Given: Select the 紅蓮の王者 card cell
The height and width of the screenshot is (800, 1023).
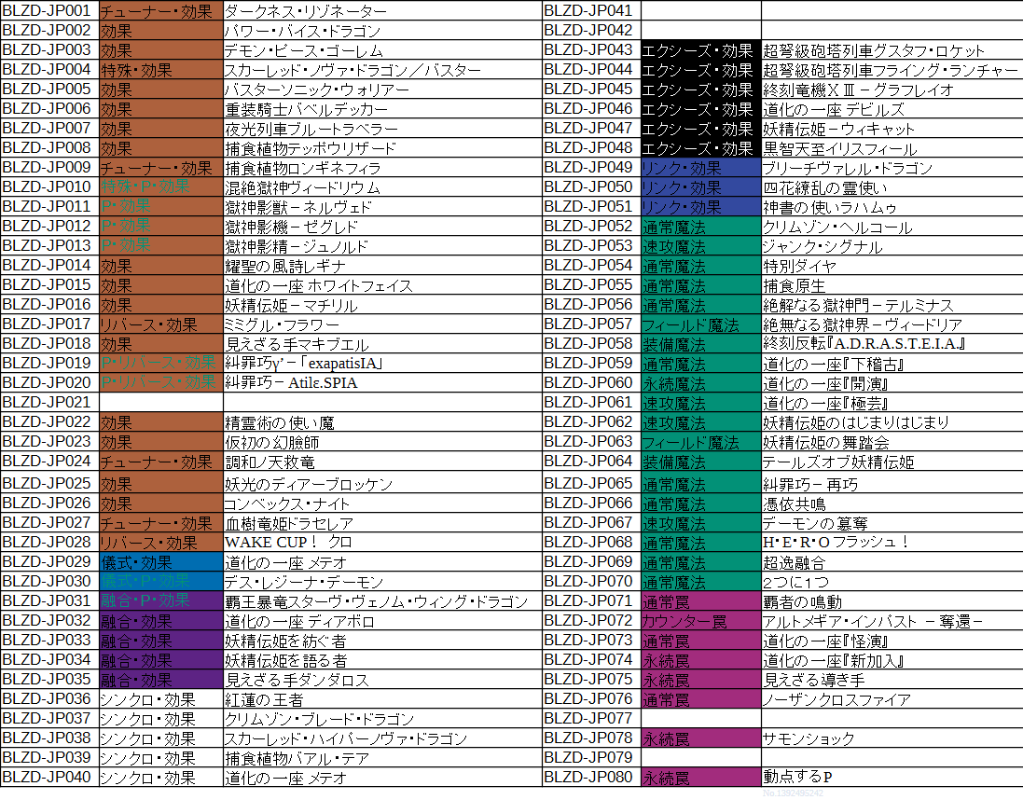Looking at the screenshot, I should (382, 699).
